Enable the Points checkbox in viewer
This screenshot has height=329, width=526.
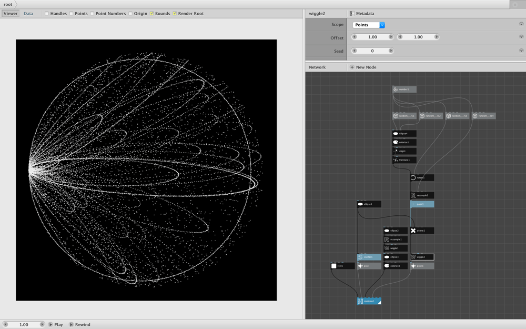(x=71, y=14)
